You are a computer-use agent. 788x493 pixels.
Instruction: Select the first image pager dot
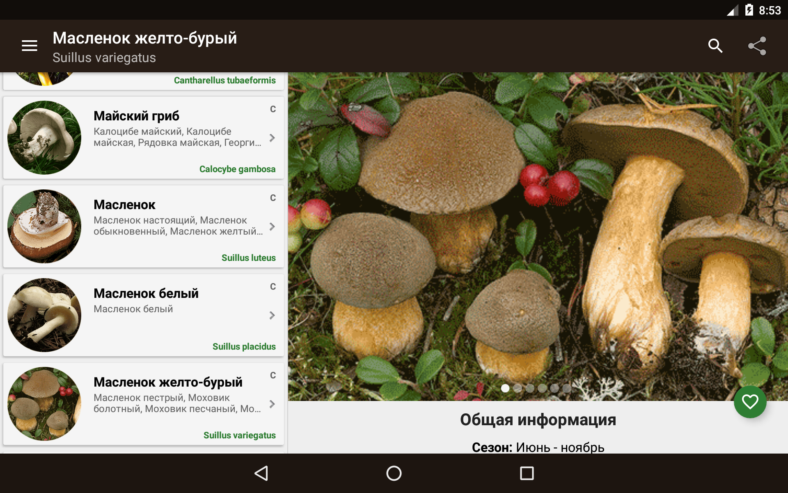[x=505, y=388]
